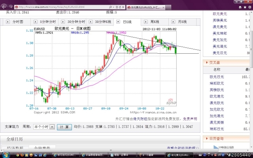Screen dimensions: 253x158
Task: Click the help icon in system tray
Action: click(204, 155)
